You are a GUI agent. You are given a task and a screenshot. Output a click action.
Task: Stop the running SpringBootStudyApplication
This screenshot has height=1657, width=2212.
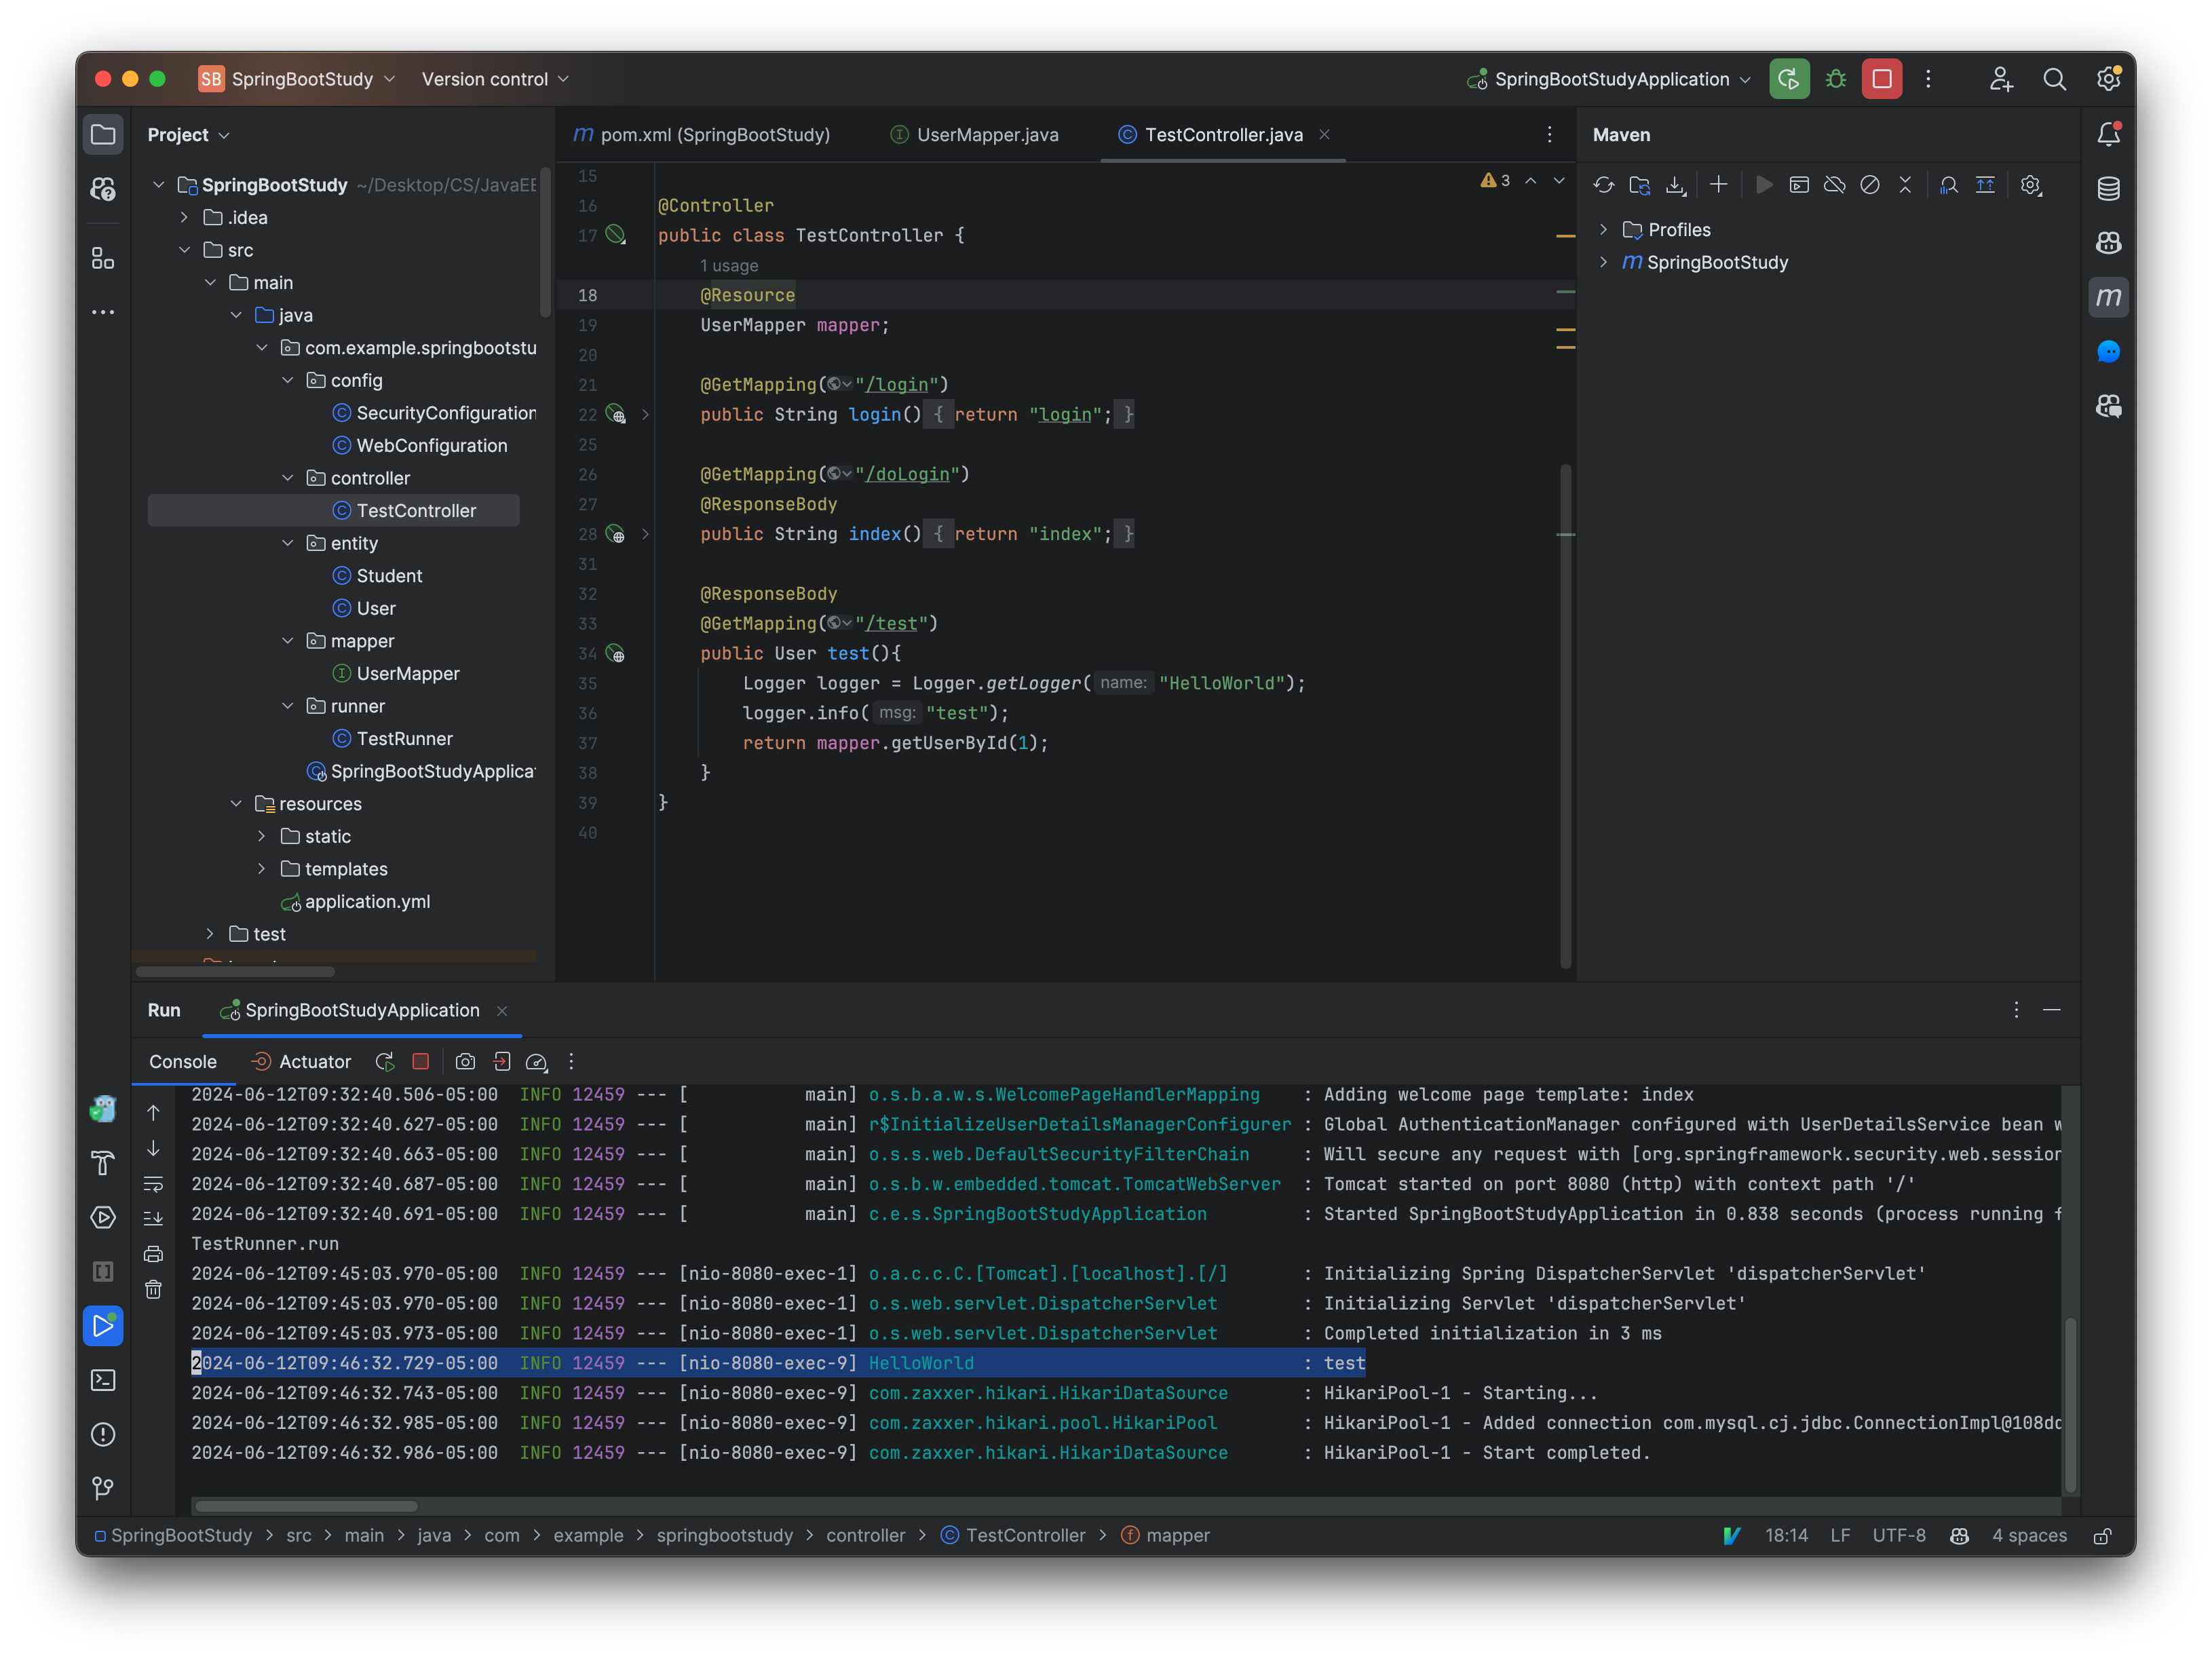coord(421,1062)
